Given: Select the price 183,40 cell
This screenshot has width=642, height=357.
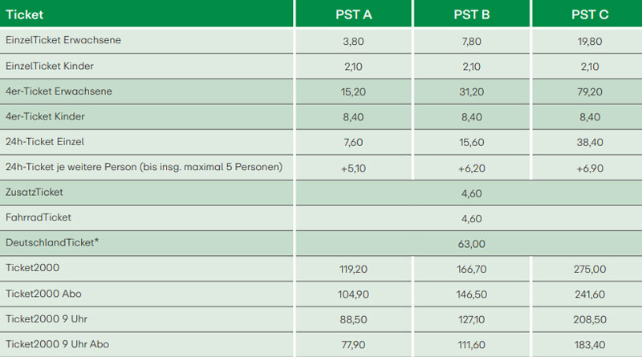Looking at the screenshot, I should pos(589,345).
